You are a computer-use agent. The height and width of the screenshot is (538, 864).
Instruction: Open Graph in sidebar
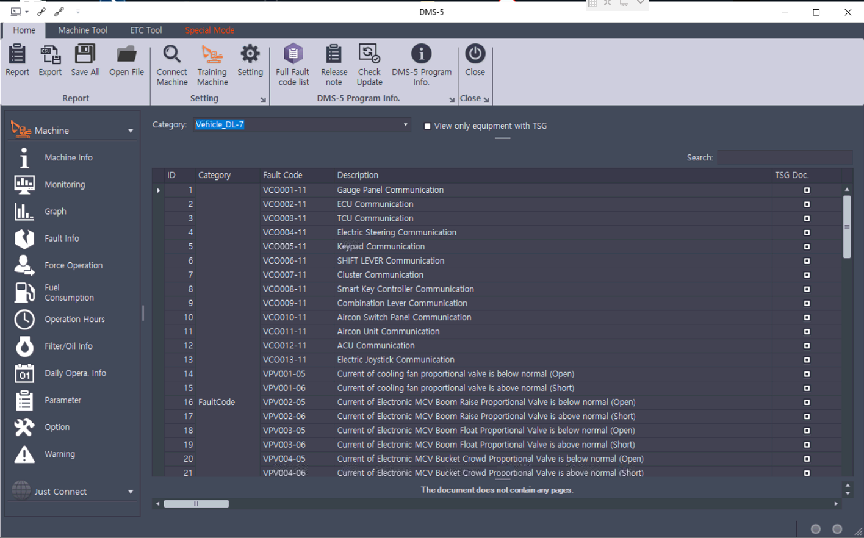tap(55, 211)
